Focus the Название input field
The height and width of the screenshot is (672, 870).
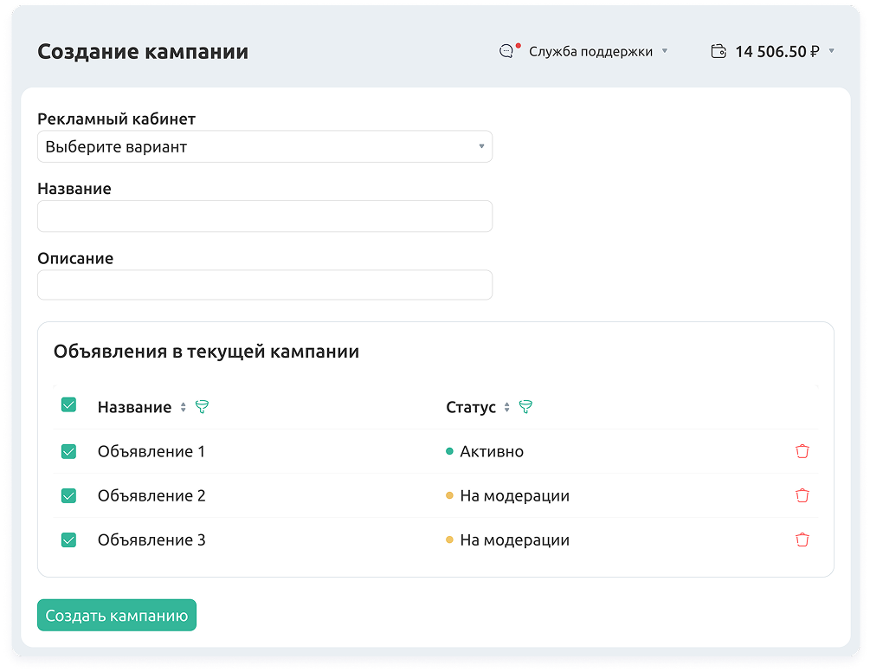tap(264, 216)
